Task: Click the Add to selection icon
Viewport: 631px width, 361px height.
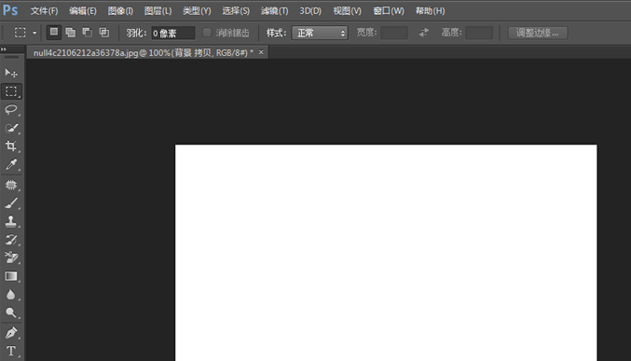Action: (71, 33)
